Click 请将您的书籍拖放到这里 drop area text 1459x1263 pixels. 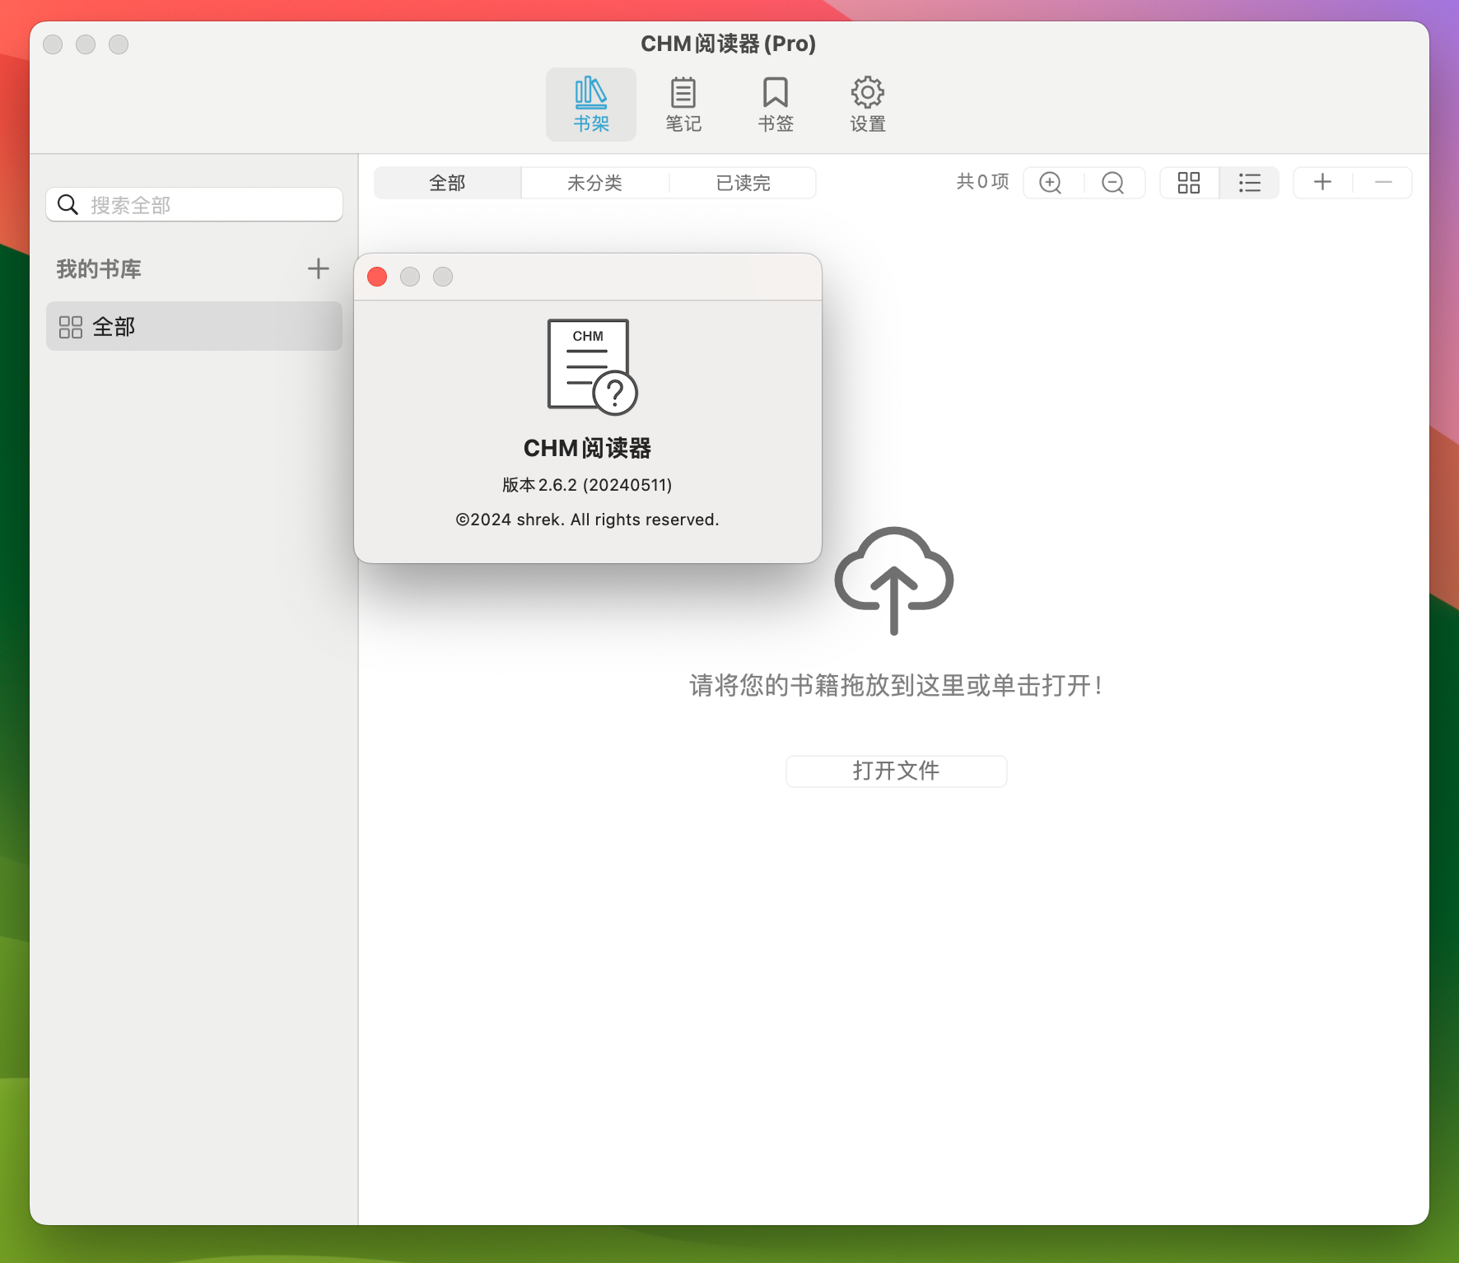895,685
